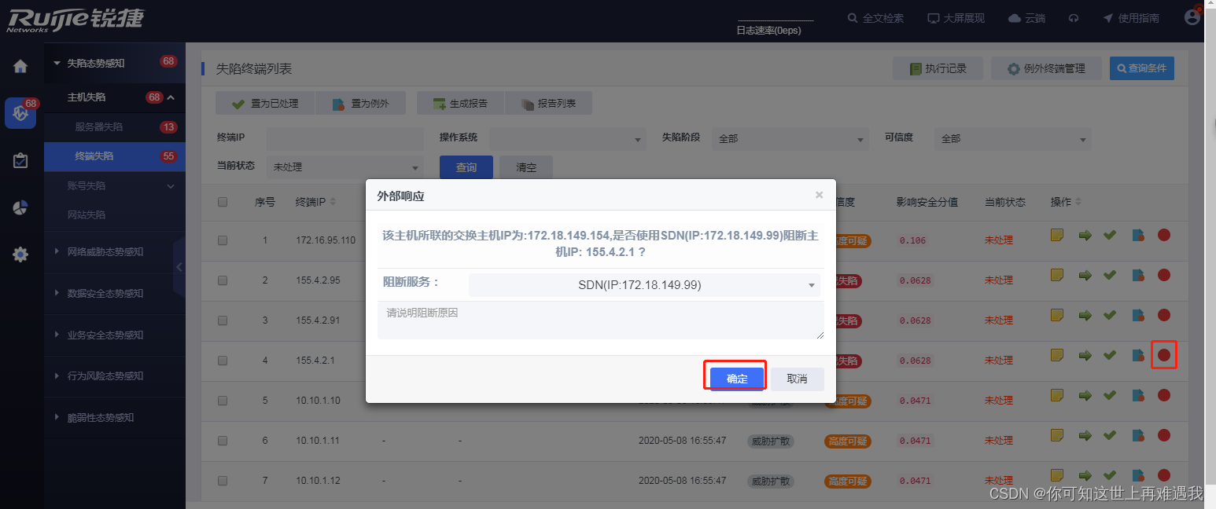Check the checkbox for row 155.4.2.95
The height and width of the screenshot is (509, 1216).
point(223,280)
